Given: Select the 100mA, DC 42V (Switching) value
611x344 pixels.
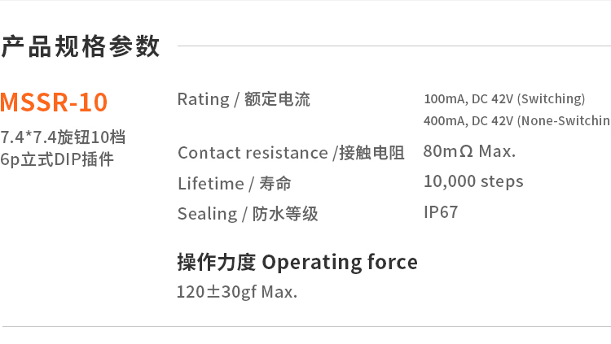Looking at the screenshot, I should (504, 99).
